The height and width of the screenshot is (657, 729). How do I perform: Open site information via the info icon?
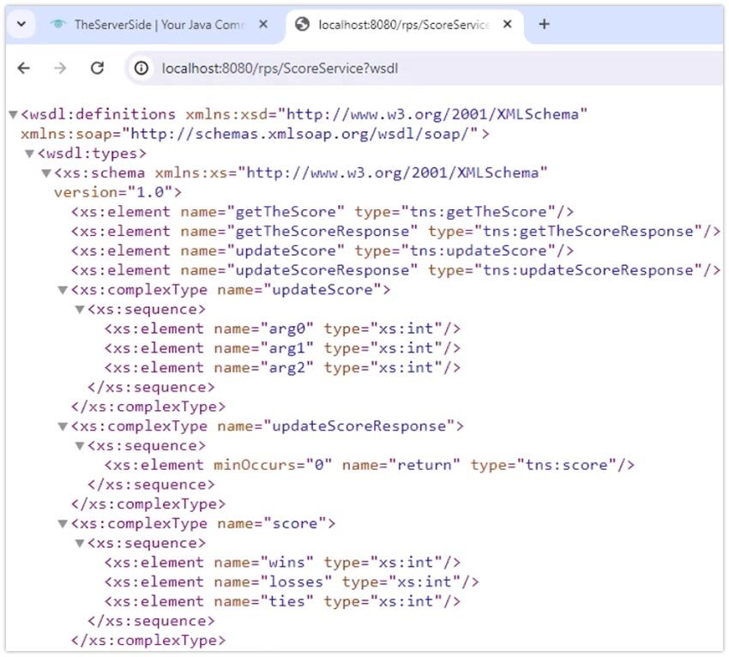tap(142, 68)
